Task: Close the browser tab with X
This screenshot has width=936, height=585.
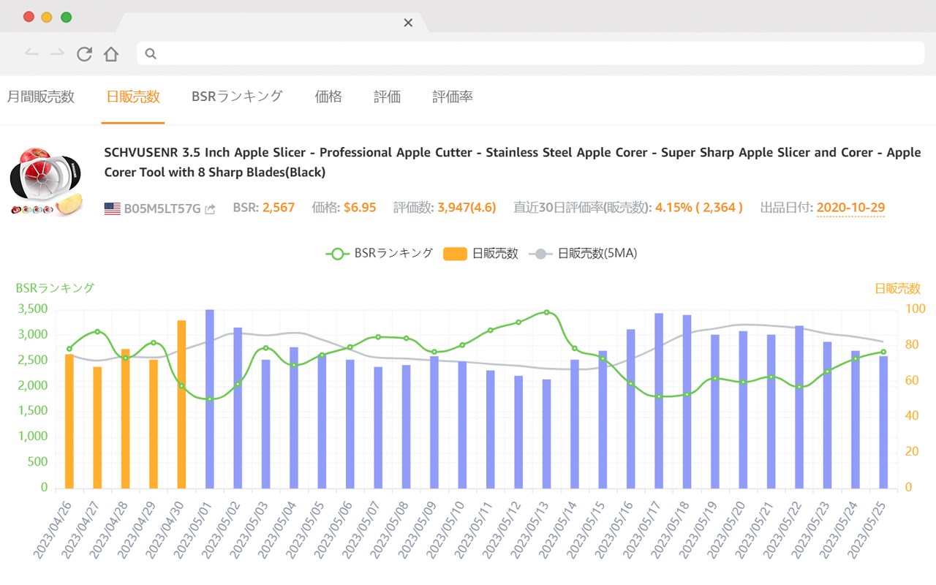Action: click(408, 23)
